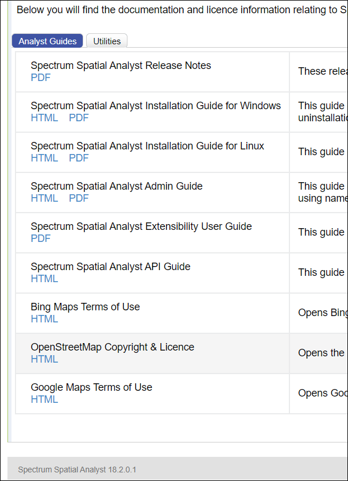Select 'Spectrum Spatial Analyst Extensibility User Guide' title
Viewport: 348px width, 481px height.
click(141, 226)
